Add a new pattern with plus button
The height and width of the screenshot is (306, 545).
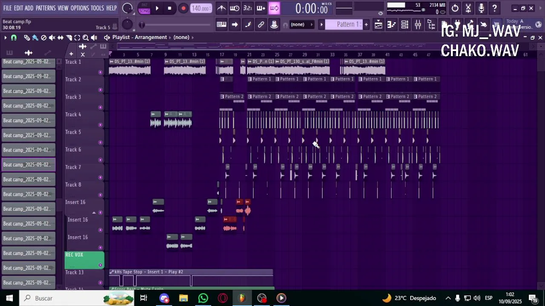[366, 25]
